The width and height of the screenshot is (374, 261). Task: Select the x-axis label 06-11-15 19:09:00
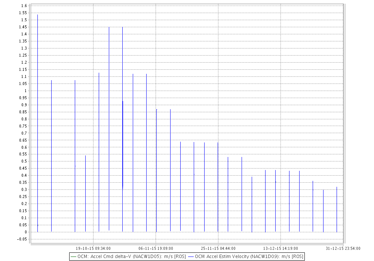(156, 248)
